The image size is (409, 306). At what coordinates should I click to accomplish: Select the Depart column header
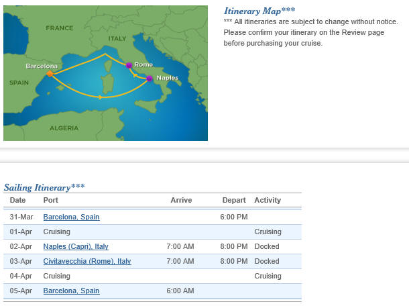[234, 200]
